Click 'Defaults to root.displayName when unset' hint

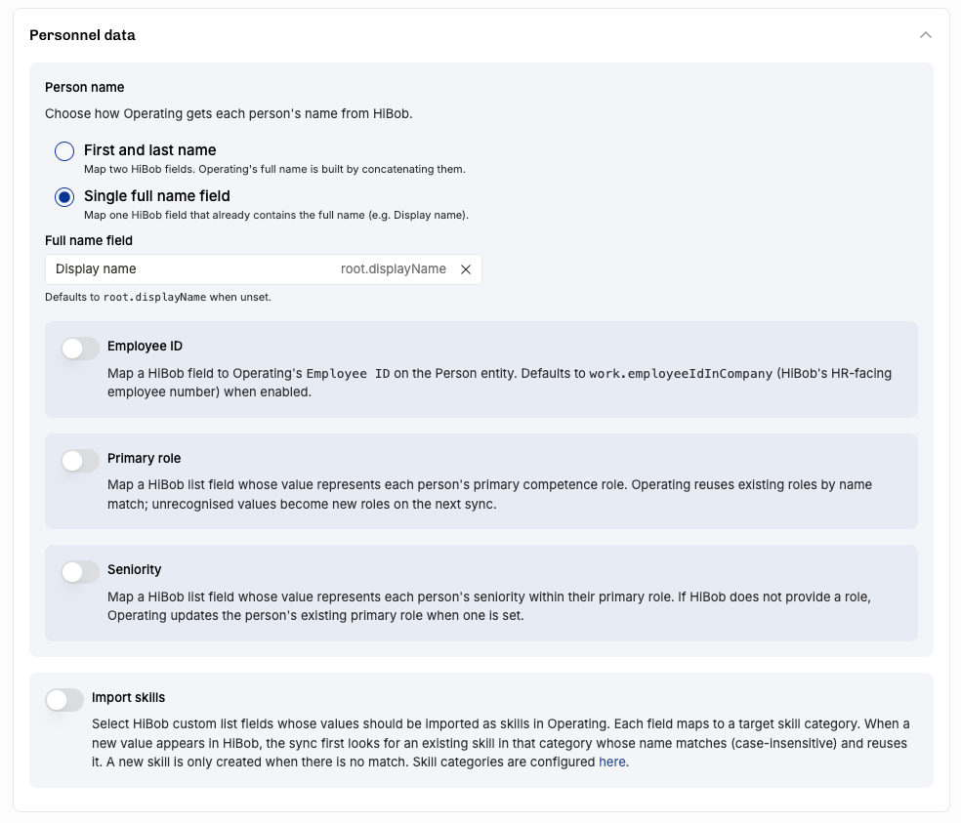coord(158,297)
